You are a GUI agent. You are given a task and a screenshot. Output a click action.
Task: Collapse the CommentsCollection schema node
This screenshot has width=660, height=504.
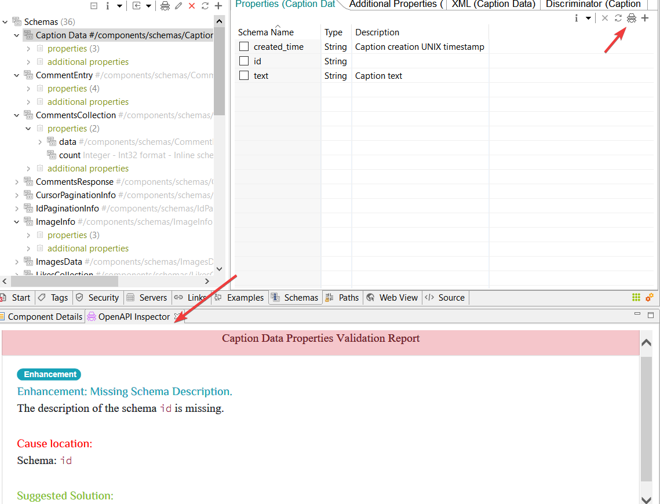[x=17, y=115]
